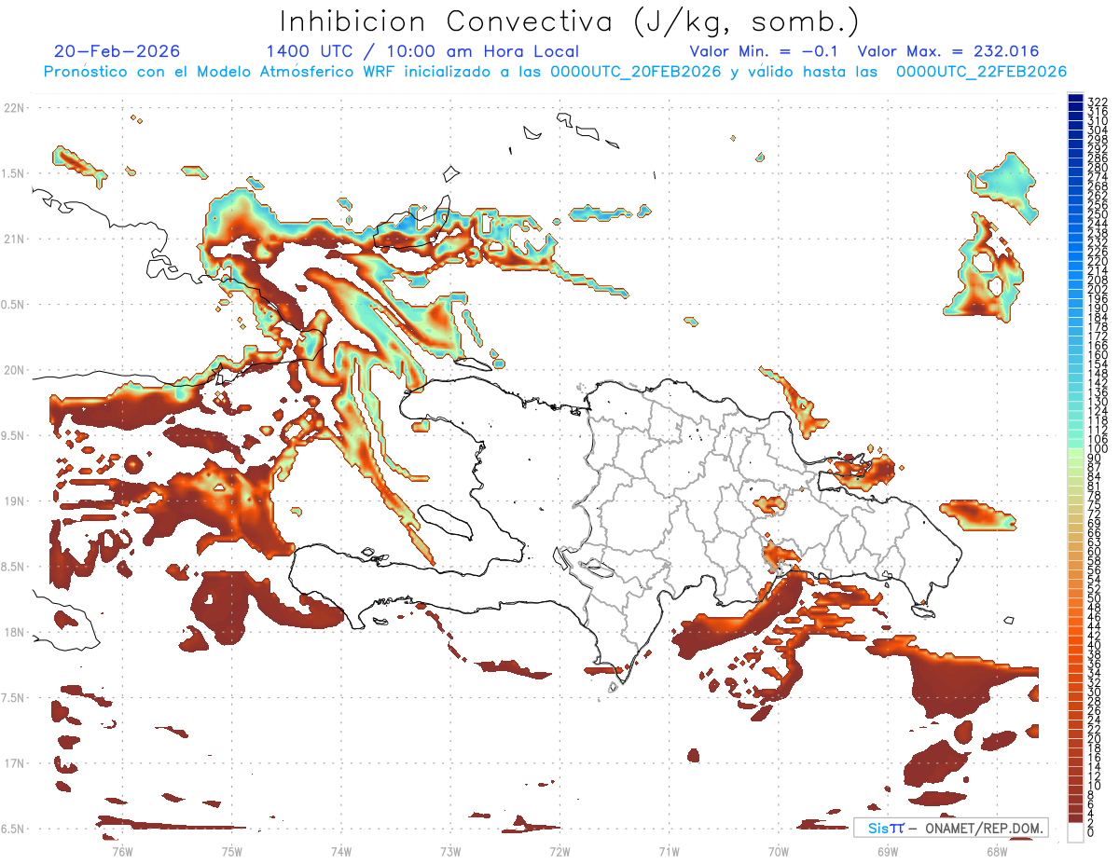Click the title 'Inhibicion Convectiva (J/kg, somb.)'
The image size is (1119, 864).
tap(570, 21)
